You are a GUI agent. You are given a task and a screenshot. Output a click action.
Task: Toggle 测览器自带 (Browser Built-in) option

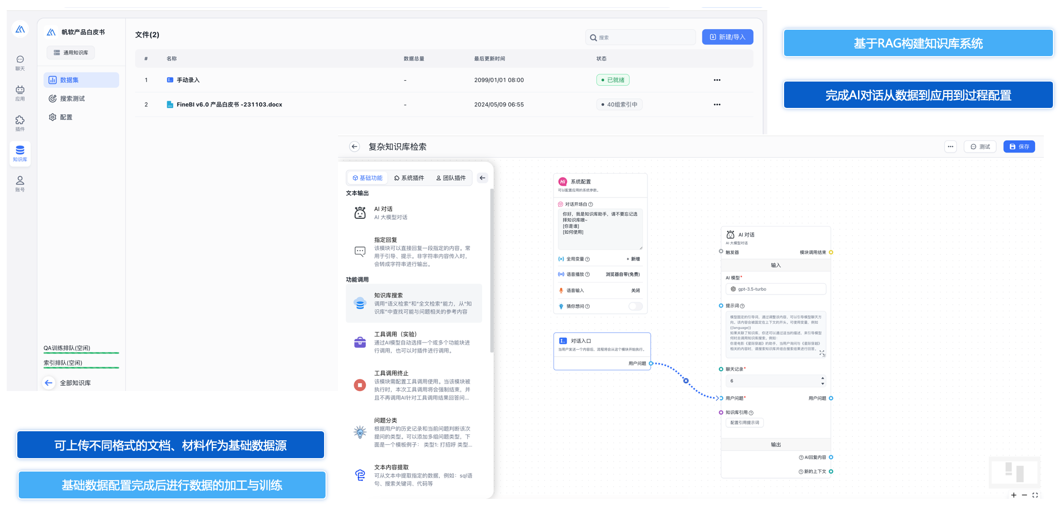point(622,274)
